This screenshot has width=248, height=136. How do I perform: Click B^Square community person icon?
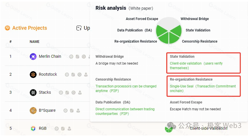click(78, 111)
